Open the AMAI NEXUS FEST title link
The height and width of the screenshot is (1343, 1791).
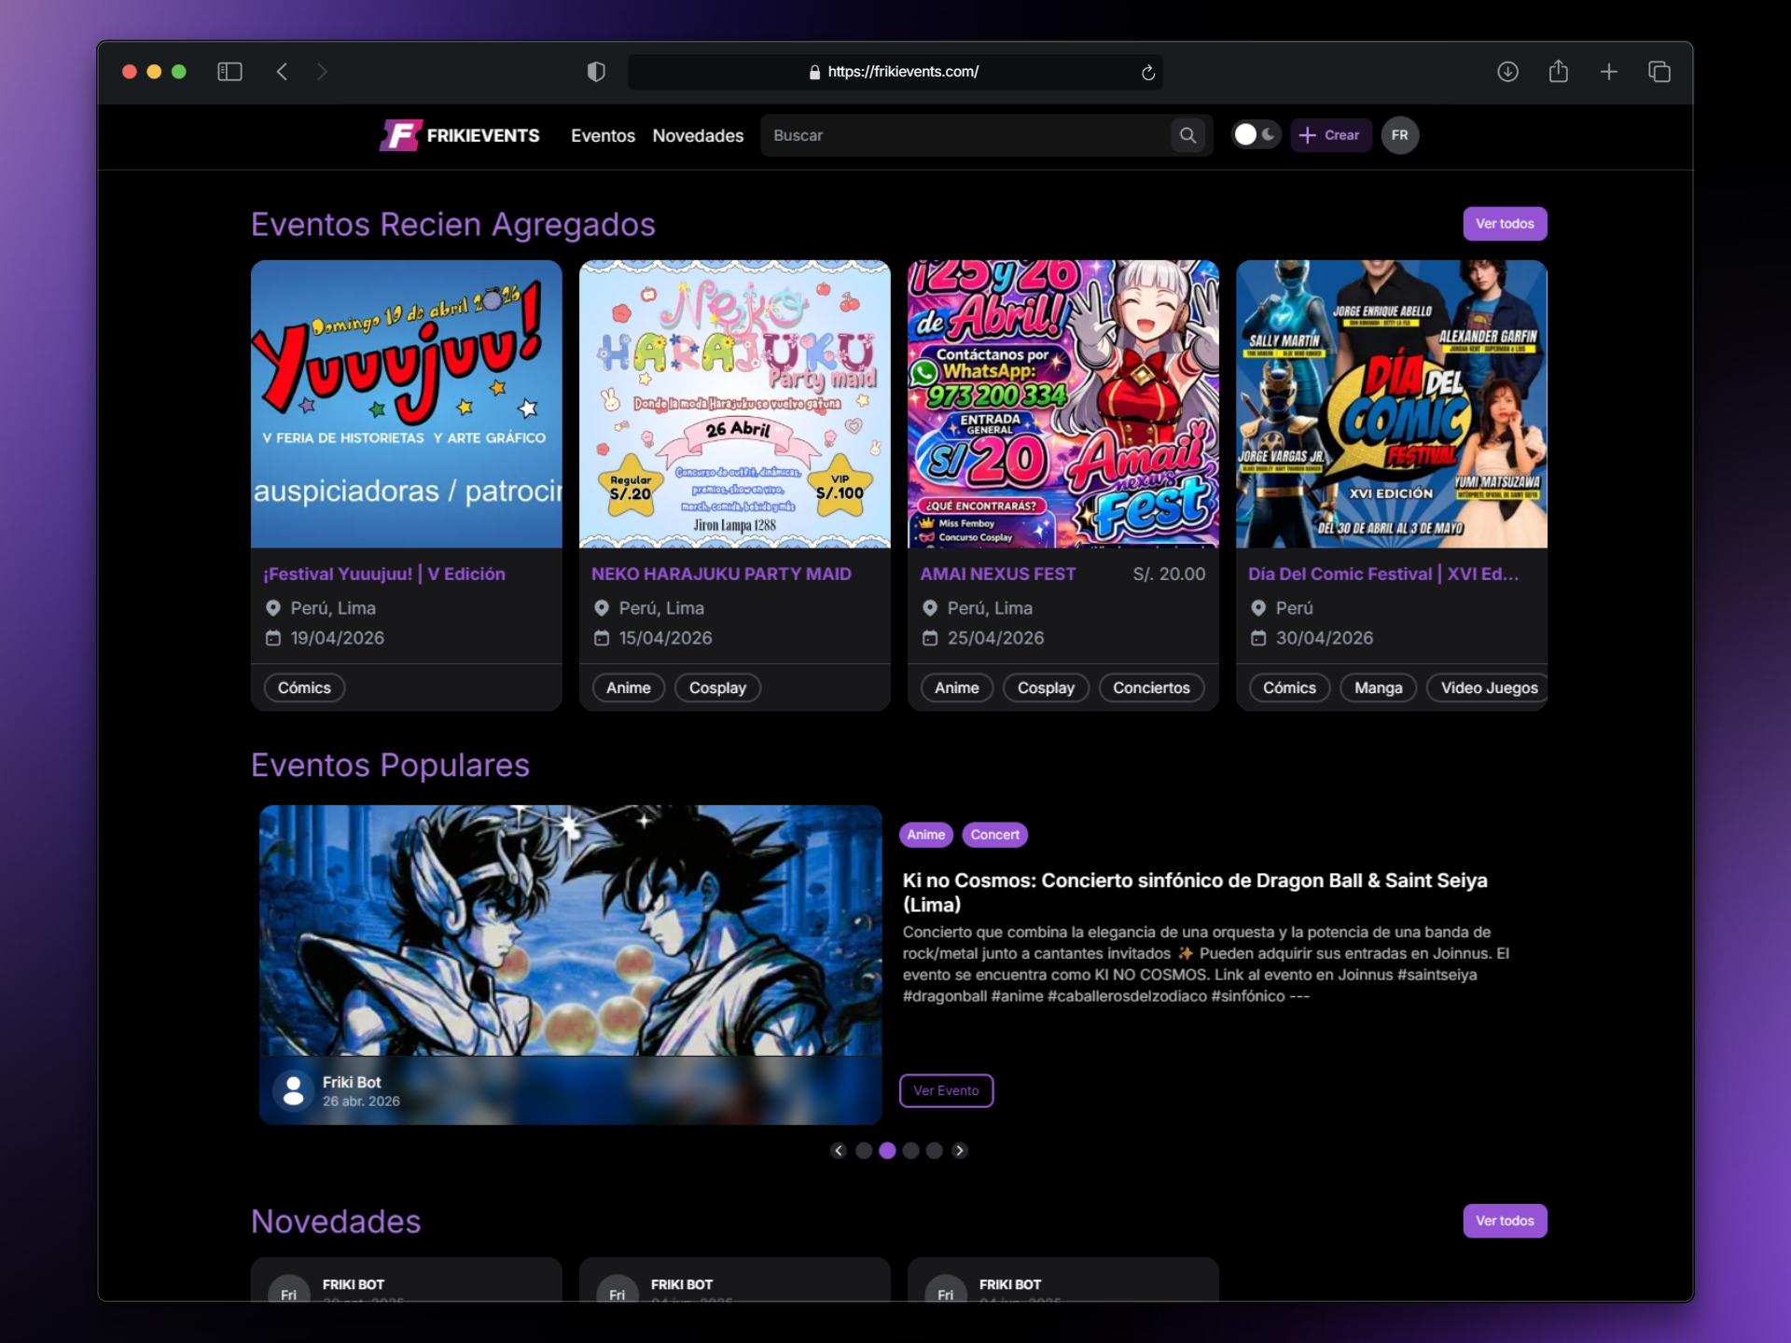[997, 575]
